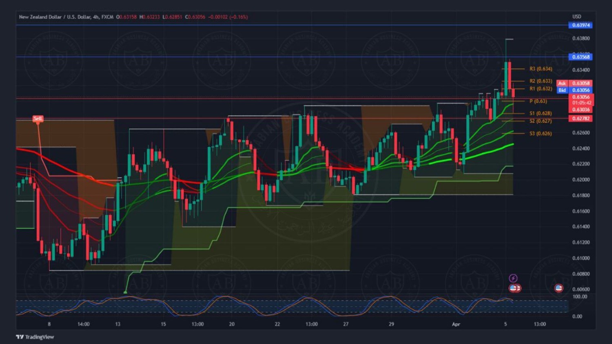Viewport: 612px width, 344px height.
Task: Click the Ask 0.63058 price label
Action: (574, 83)
